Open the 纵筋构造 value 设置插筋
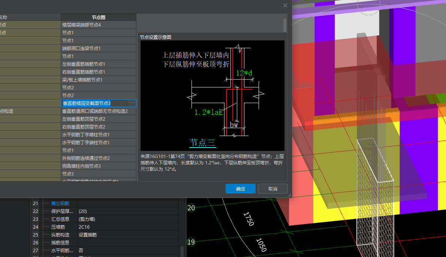The width and height of the screenshot is (446, 257). (x=128, y=235)
